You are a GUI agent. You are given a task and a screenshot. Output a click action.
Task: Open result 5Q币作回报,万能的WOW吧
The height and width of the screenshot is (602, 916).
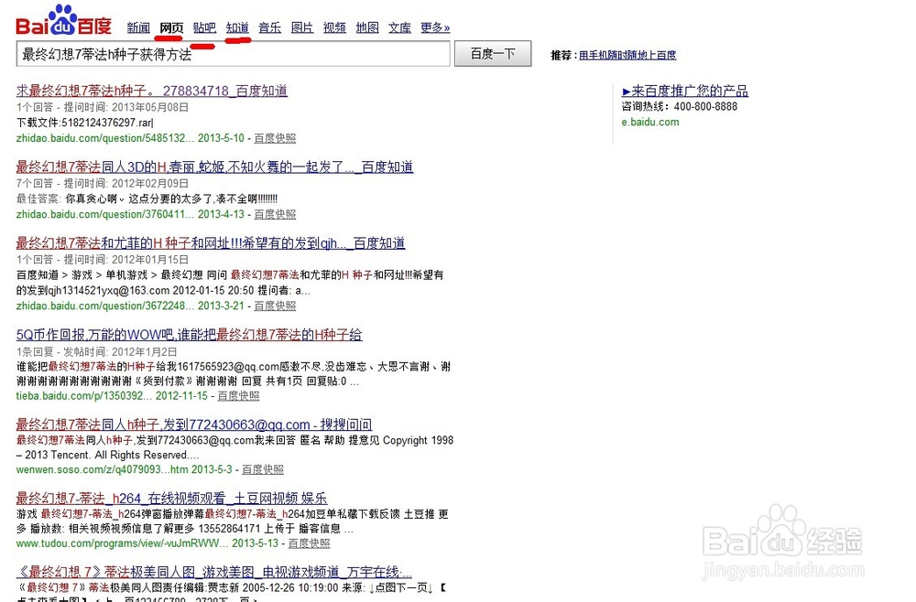[x=190, y=335]
